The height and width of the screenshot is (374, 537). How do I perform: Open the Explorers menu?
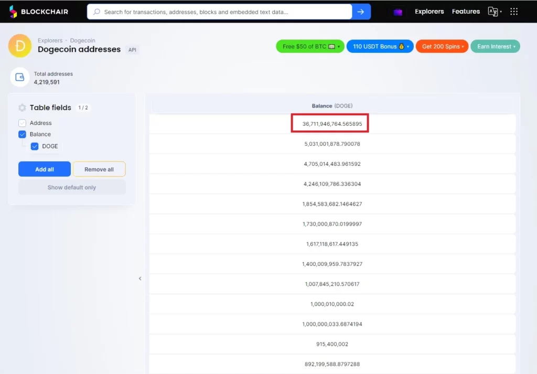(429, 11)
